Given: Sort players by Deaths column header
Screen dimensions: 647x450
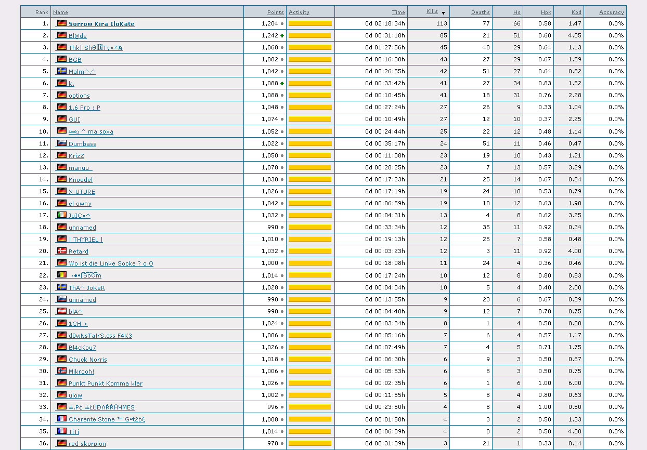Looking at the screenshot, I should (480, 12).
